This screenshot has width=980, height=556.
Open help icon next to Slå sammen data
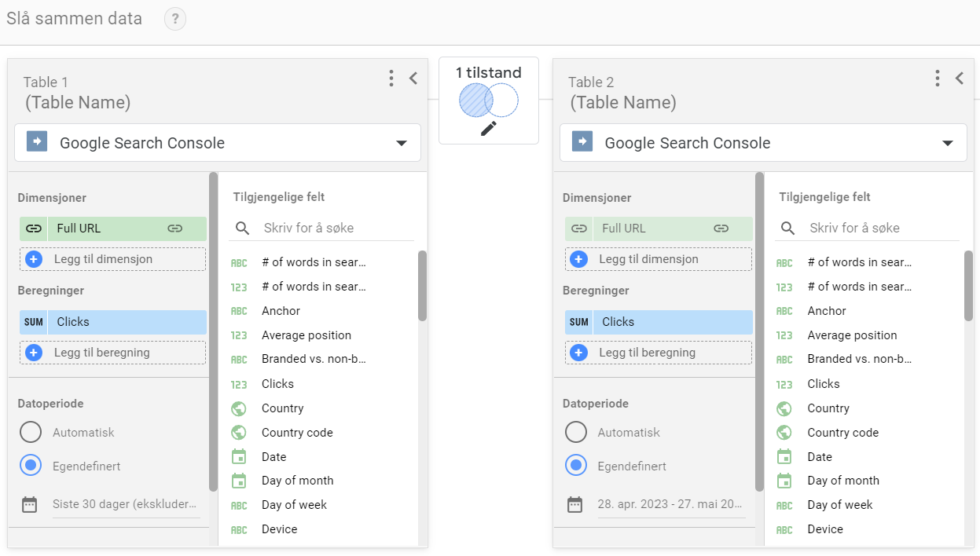pos(175,19)
